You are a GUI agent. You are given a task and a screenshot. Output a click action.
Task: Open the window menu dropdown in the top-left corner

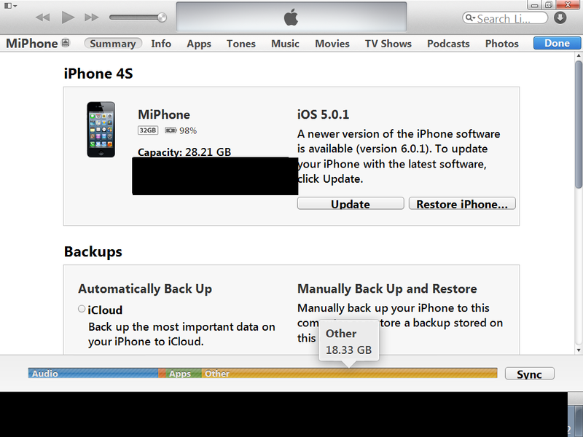(10, 6)
